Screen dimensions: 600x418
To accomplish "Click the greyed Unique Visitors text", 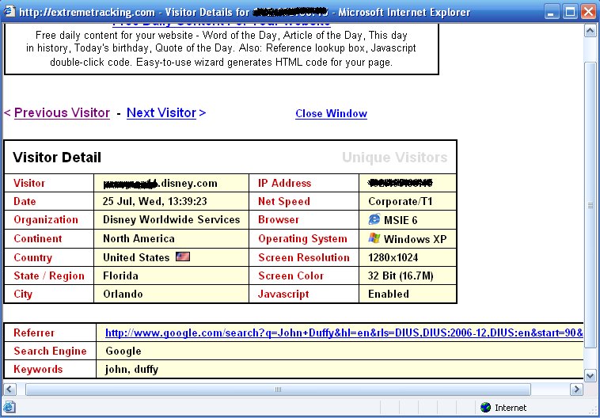I will [394, 158].
